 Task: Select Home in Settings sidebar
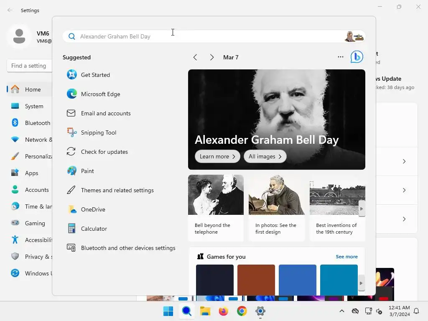coord(30,89)
